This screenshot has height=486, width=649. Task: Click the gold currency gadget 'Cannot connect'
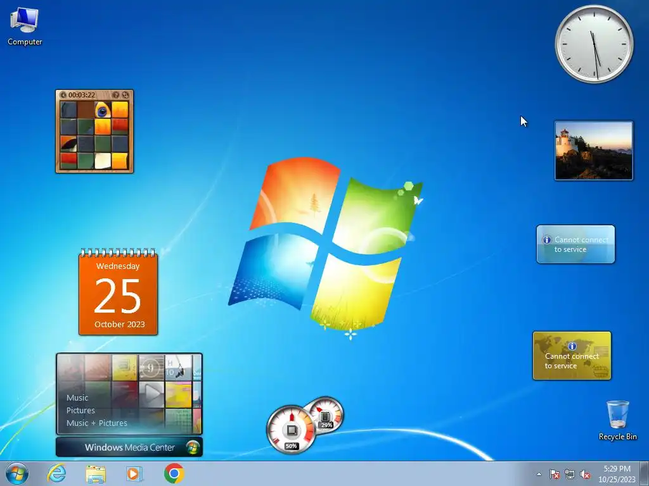572,356
